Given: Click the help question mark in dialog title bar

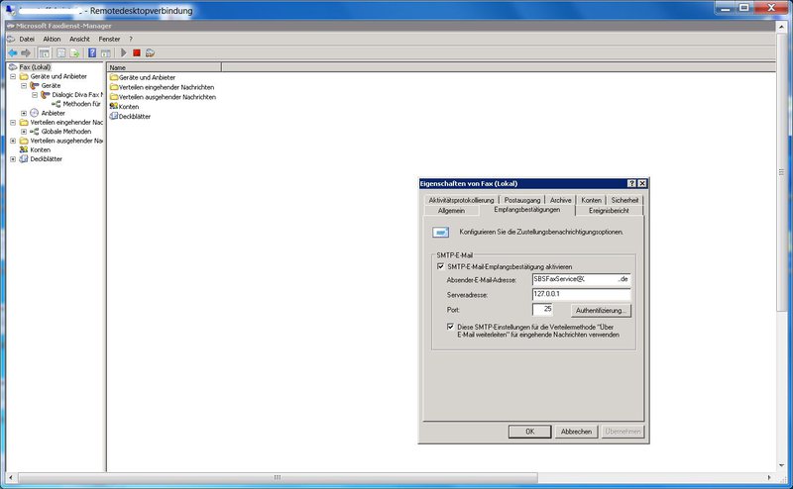Looking at the screenshot, I should [x=631, y=183].
